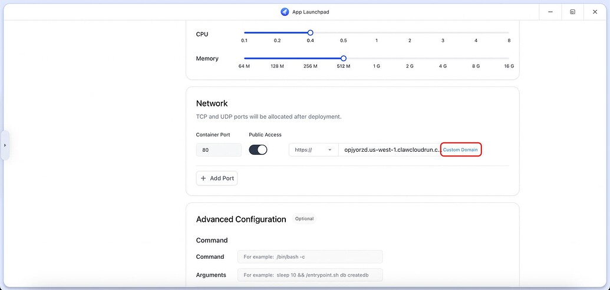Set Memory slider to 256 M
The width and height of the screenshot is (610, 290).
click(310, 58)
